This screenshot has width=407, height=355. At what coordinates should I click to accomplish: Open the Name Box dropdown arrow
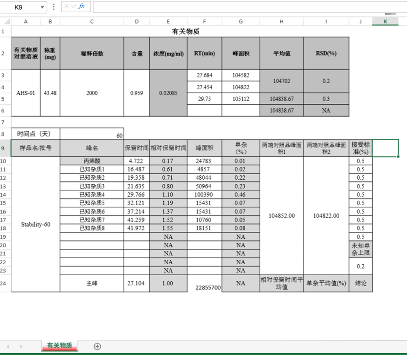(42, 7)
